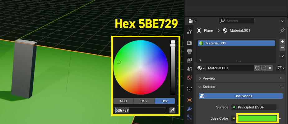
Task: Open the browse material dropdown
Action: [x=201, y=68]
